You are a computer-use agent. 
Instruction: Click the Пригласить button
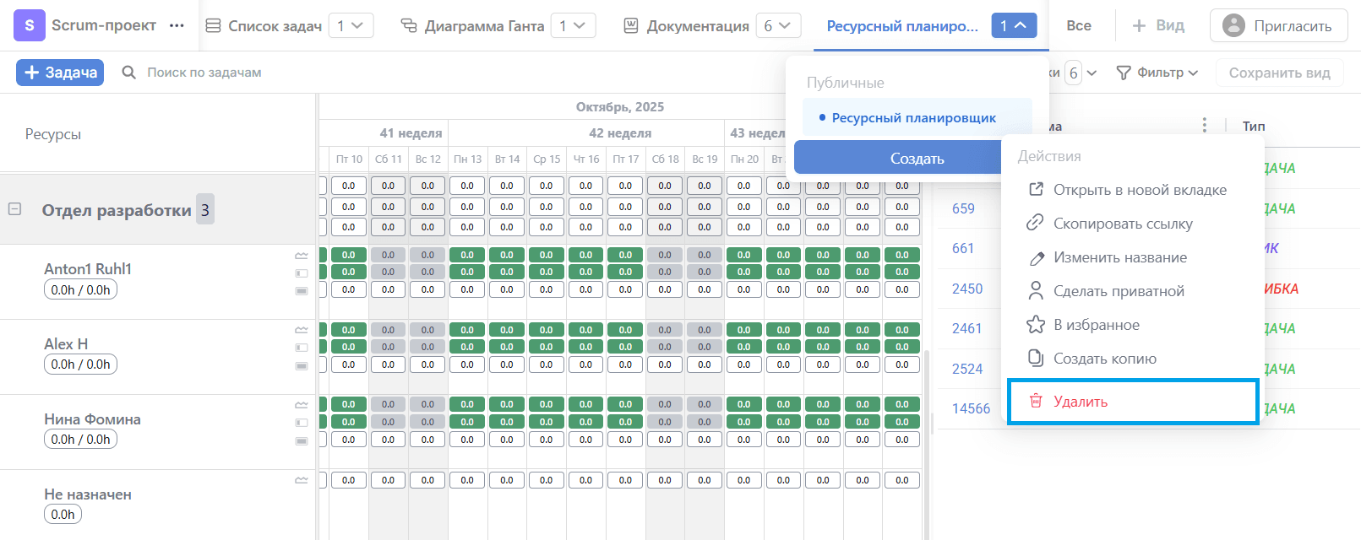[x=1278, y=26]
